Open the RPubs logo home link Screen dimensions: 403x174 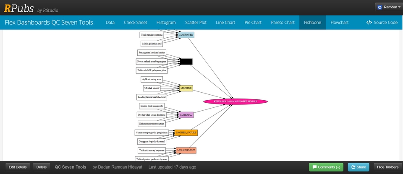click(x=19, y=8)
